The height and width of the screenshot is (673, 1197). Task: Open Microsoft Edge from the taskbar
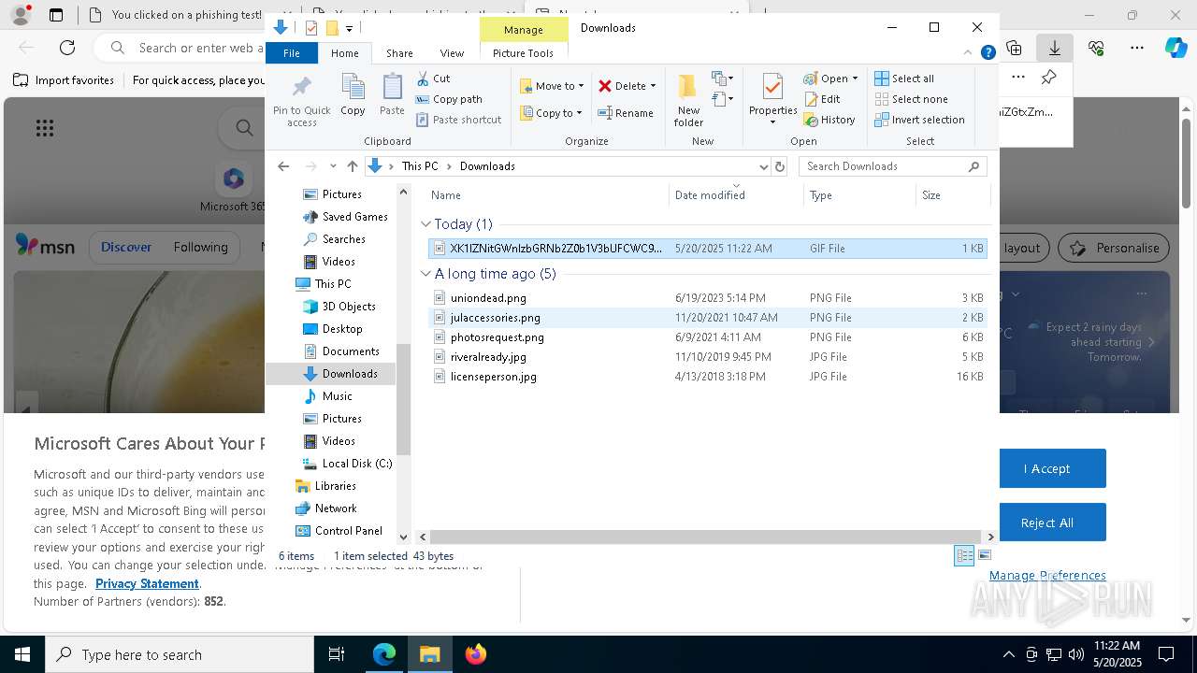click(384, 654)
